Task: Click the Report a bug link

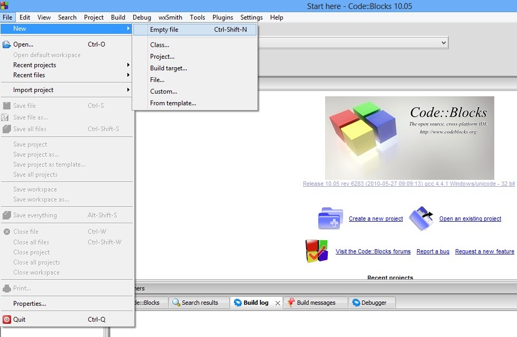Action: (x=433, y=251)
